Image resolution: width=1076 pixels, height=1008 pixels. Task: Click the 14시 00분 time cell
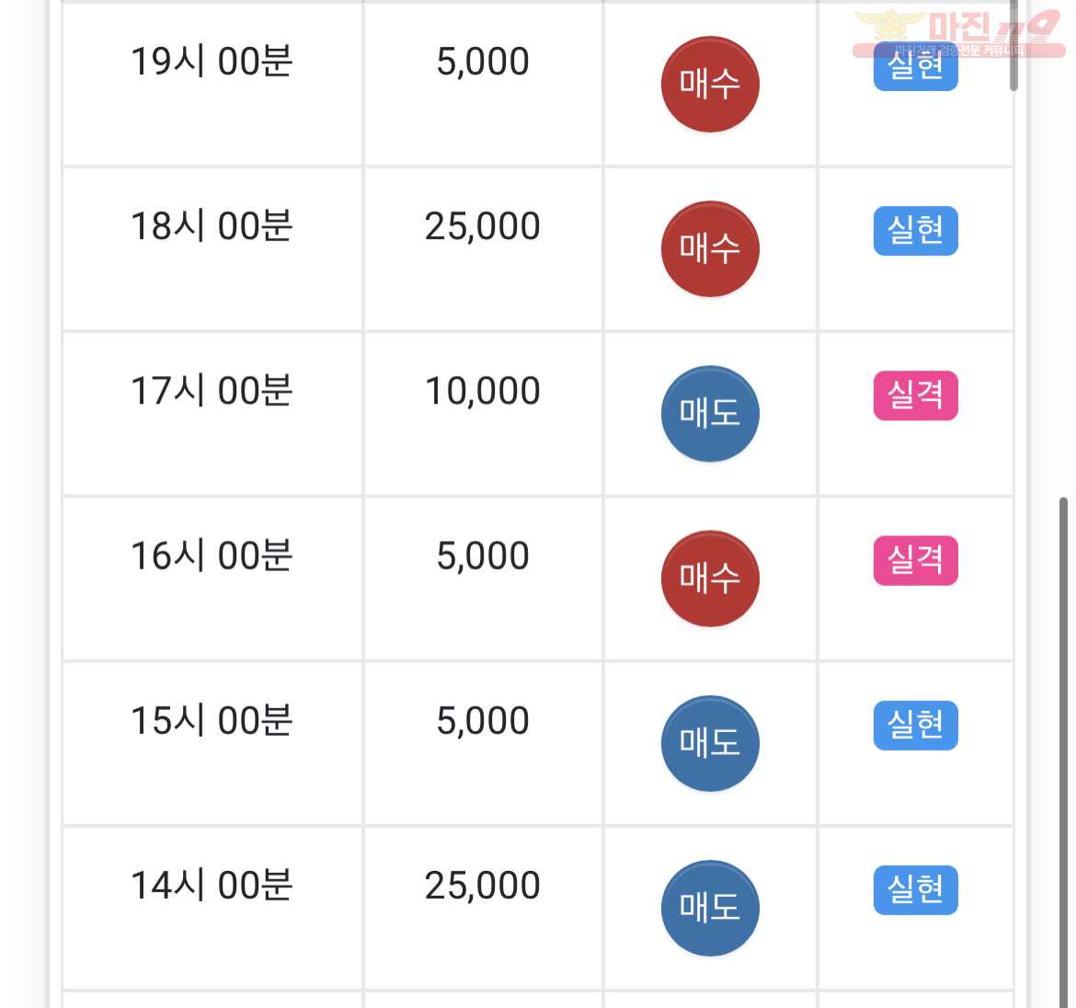212,908
